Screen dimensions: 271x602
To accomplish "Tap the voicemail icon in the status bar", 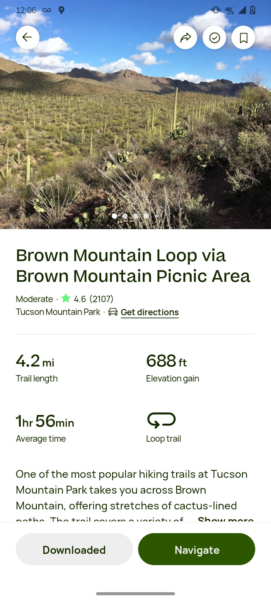I will pyautogui.click(x=46, y=10).
